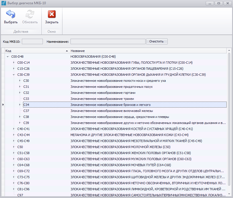Collapse the C30-C39 group
Viewport: 233px width, 198px height.
click(x=14, y=75)
